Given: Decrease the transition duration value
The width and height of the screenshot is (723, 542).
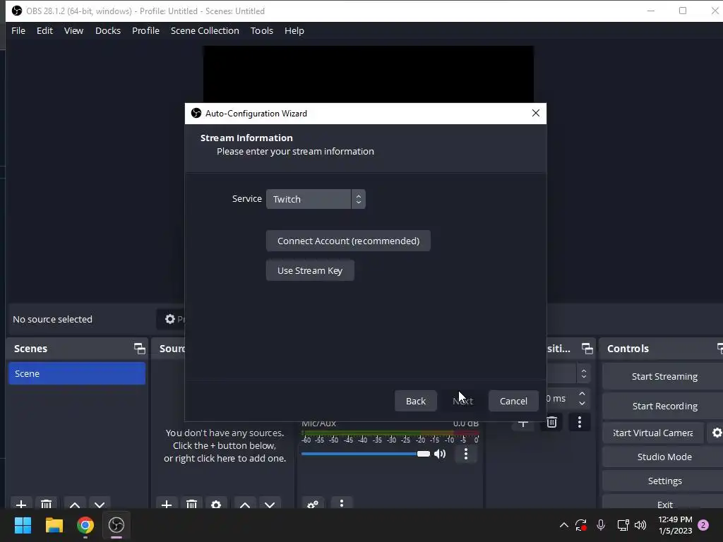Looking at the screenshot, I should (582, 403).
